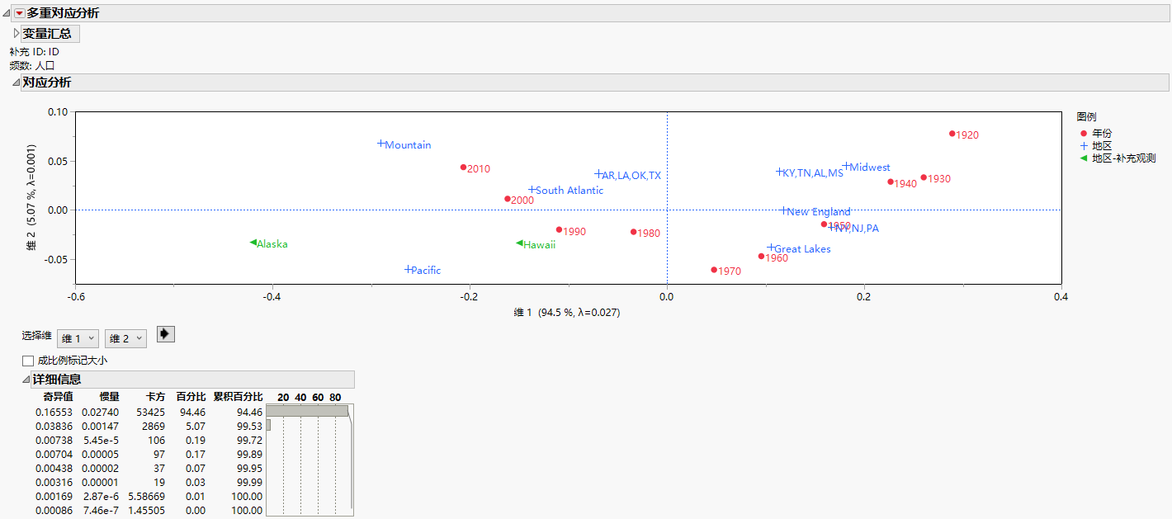Image resolution: width=1172 pixels, height=519 pixels.
Task: Expand the 变量汇总 section
Action: [17, 34]
